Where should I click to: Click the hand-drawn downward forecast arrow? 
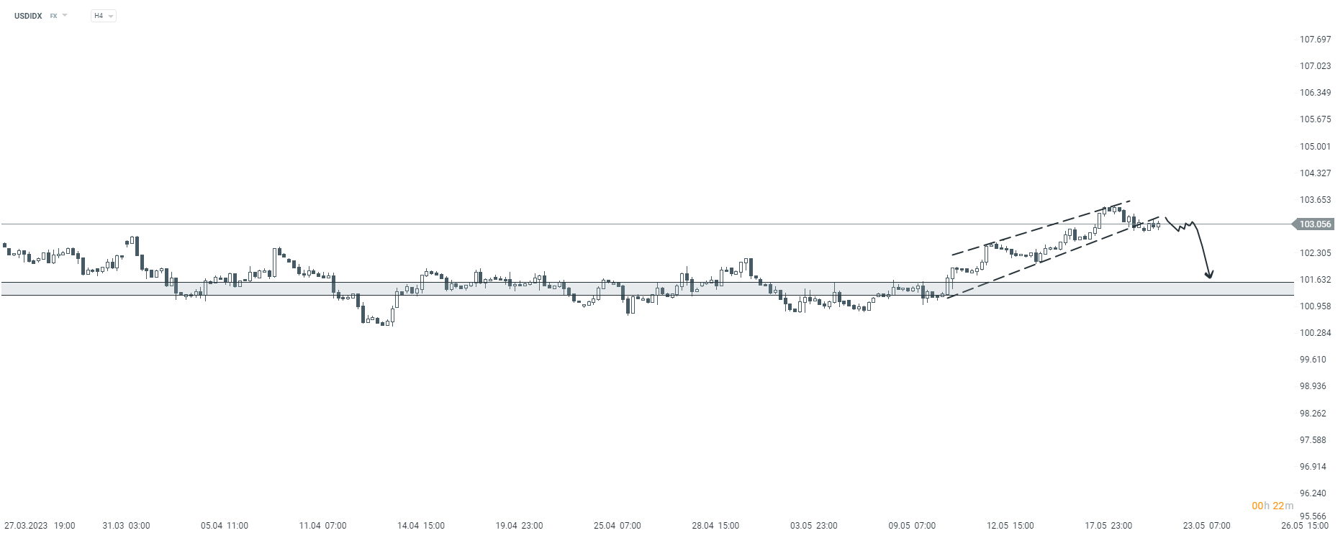pyautogui.click(x=1203, y=252)
